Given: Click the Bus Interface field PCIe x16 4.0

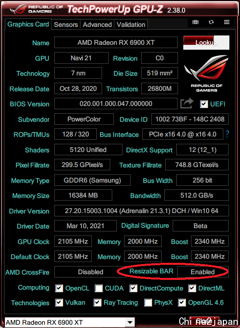Looking at the screenshot, I should point(183,134).
